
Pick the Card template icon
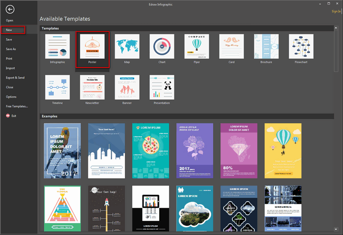(x=231, y=47)
